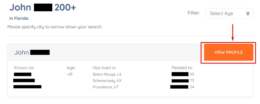
Task: Click the Baton Rouge, LA location
Action: coord(107,74)
